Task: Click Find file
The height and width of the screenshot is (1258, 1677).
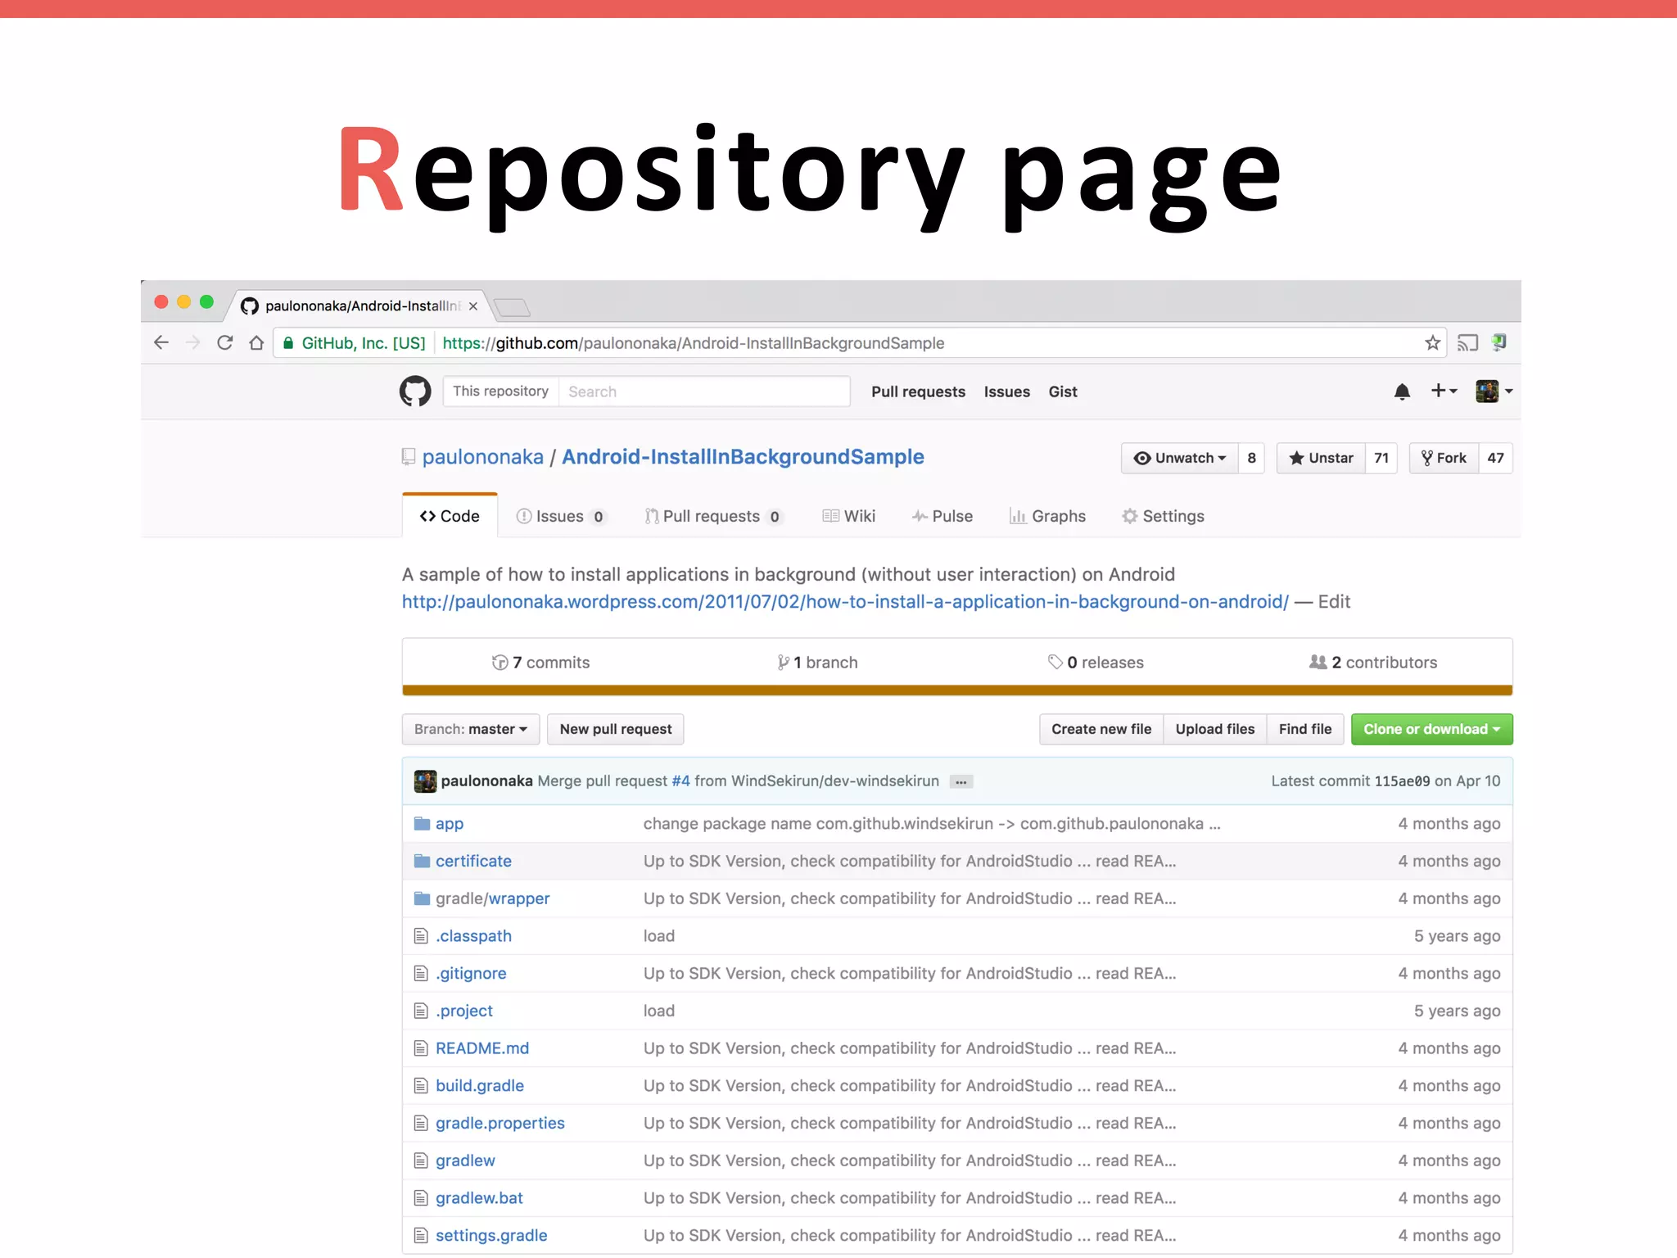Action: click(1305, 729)
